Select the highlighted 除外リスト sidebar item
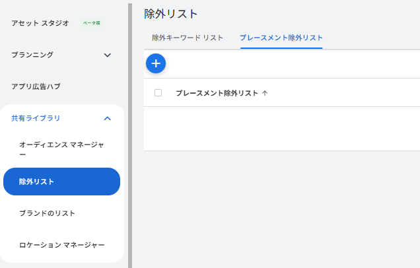 pyautogui.click(x=61, y=182)
